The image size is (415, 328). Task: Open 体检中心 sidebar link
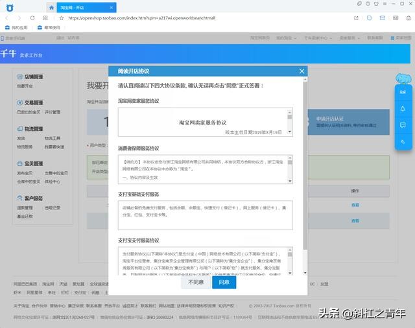pyautogui.click(x=53, y=182)
